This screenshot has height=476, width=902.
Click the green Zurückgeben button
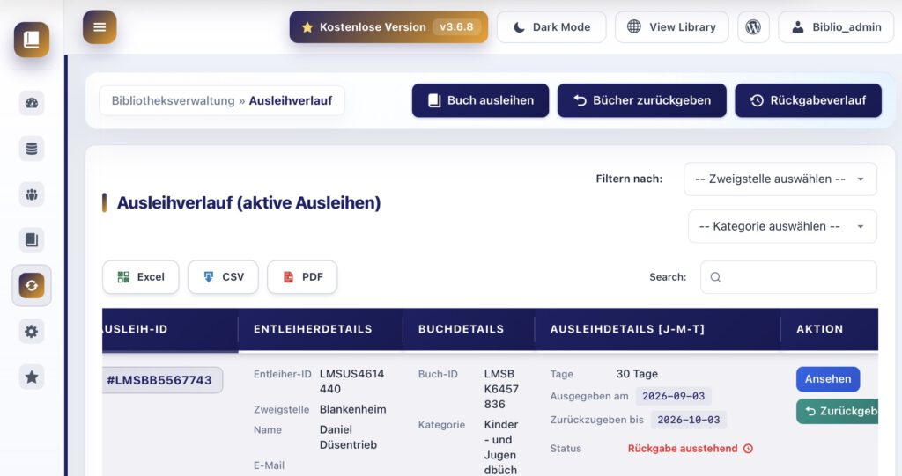(x=838, y=411)
